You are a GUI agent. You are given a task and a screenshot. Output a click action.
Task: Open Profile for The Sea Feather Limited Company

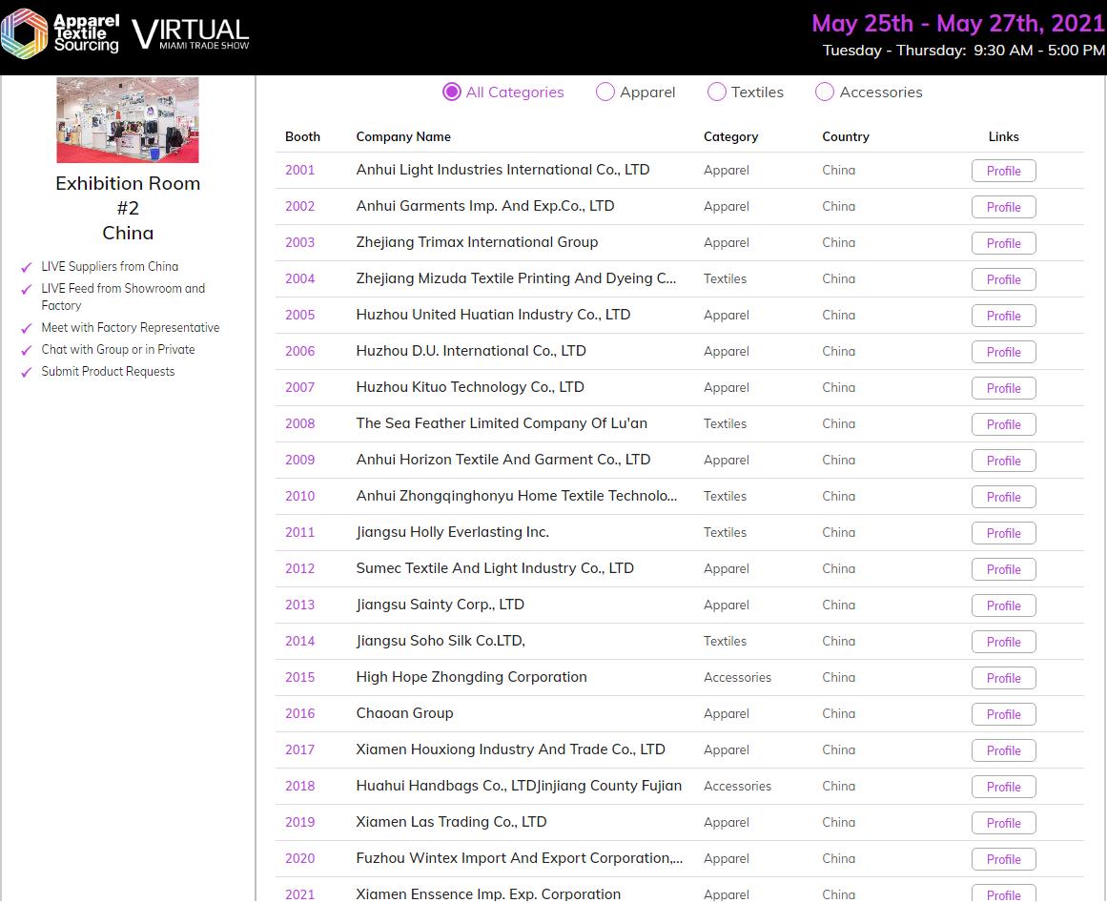click(1003, 424)
